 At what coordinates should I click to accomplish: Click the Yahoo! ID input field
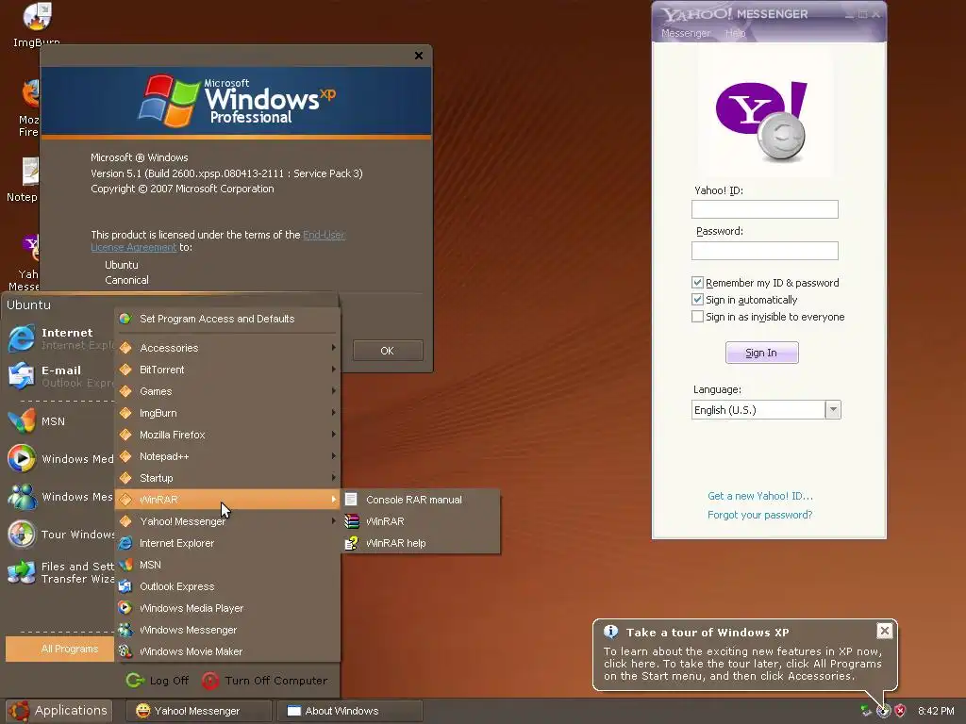click(x=764, y=209)
